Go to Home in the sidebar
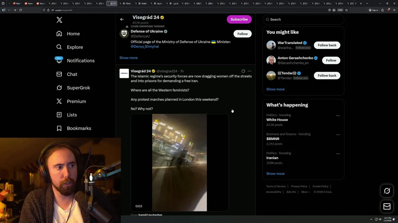 [68, 34]
